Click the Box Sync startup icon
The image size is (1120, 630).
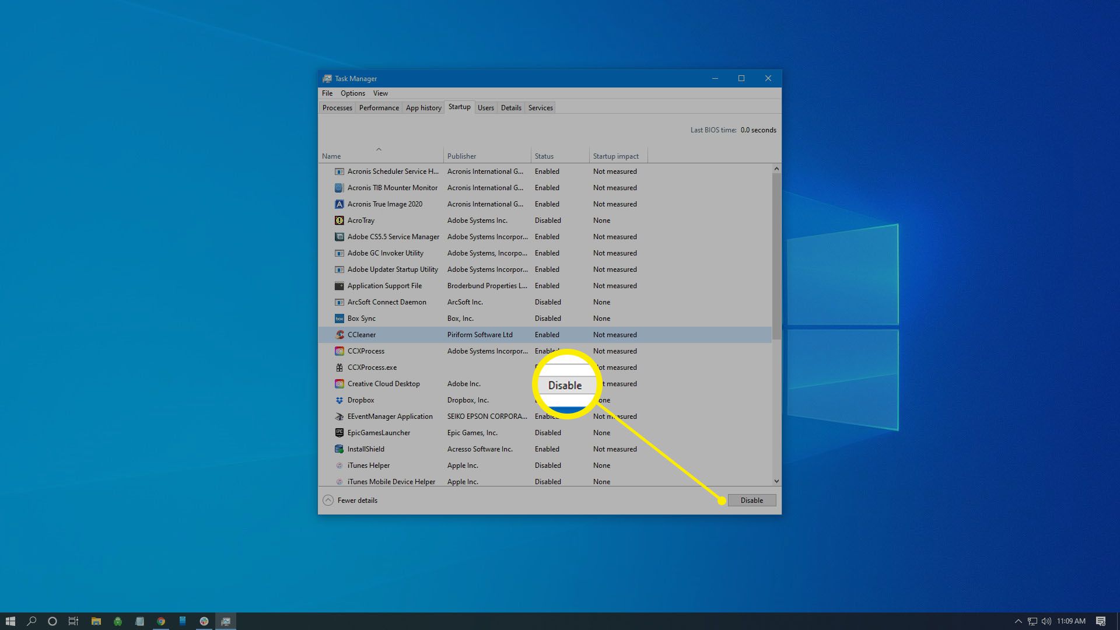[338, 318]
